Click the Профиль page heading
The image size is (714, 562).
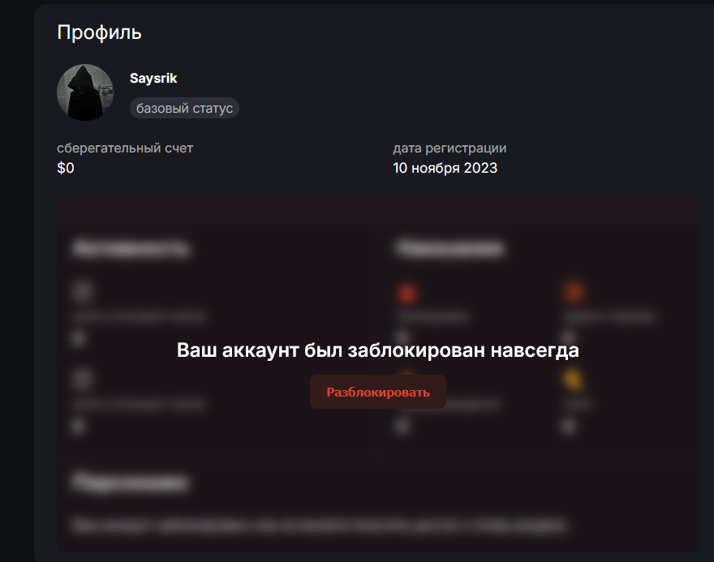[99, 32]
